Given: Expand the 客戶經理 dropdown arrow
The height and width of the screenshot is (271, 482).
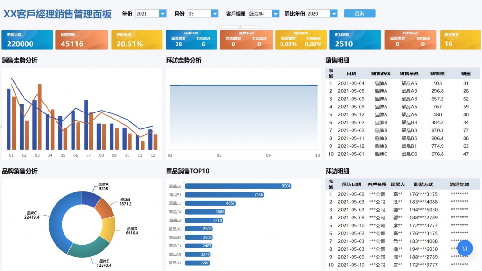Looking at the screenshot, I should click(276, 14).
